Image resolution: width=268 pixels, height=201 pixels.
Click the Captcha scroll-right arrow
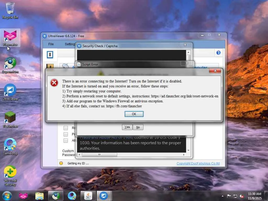tap(184, 155)
